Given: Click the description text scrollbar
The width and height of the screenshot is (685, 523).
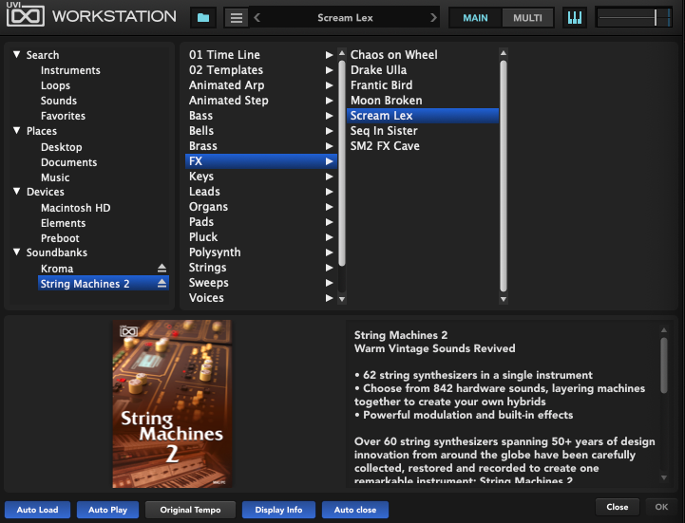Looking at the screenshot, I should (663, 365).
